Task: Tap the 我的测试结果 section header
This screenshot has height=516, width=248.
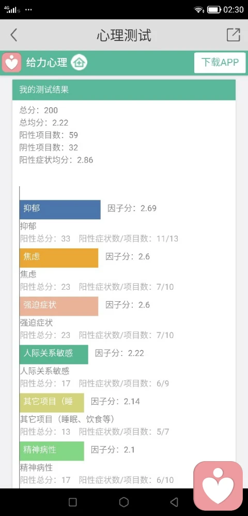Action: tap(124, 90)
